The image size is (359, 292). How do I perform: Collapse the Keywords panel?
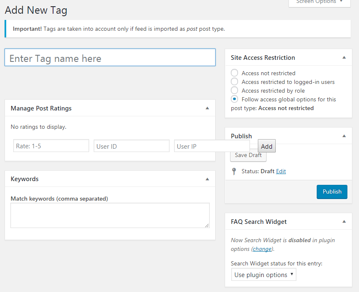(207, 179)
